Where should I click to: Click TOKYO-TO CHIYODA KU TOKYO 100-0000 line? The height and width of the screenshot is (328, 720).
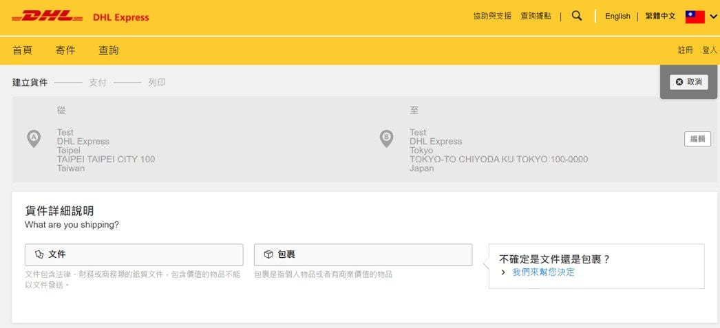coord(498,159)
